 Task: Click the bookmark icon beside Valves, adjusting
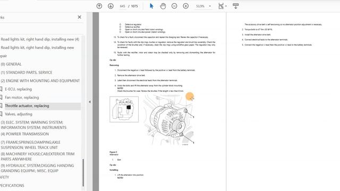tap(1, 114)
